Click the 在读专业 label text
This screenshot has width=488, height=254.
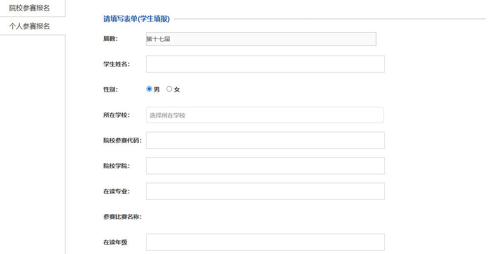116,192
